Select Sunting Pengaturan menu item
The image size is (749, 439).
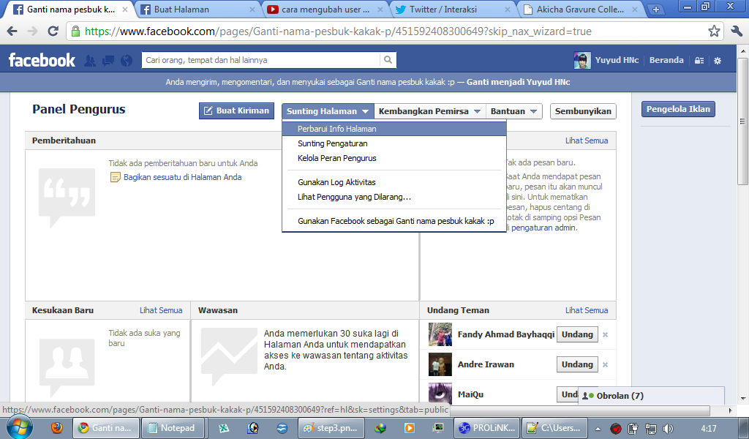point(394,143)
